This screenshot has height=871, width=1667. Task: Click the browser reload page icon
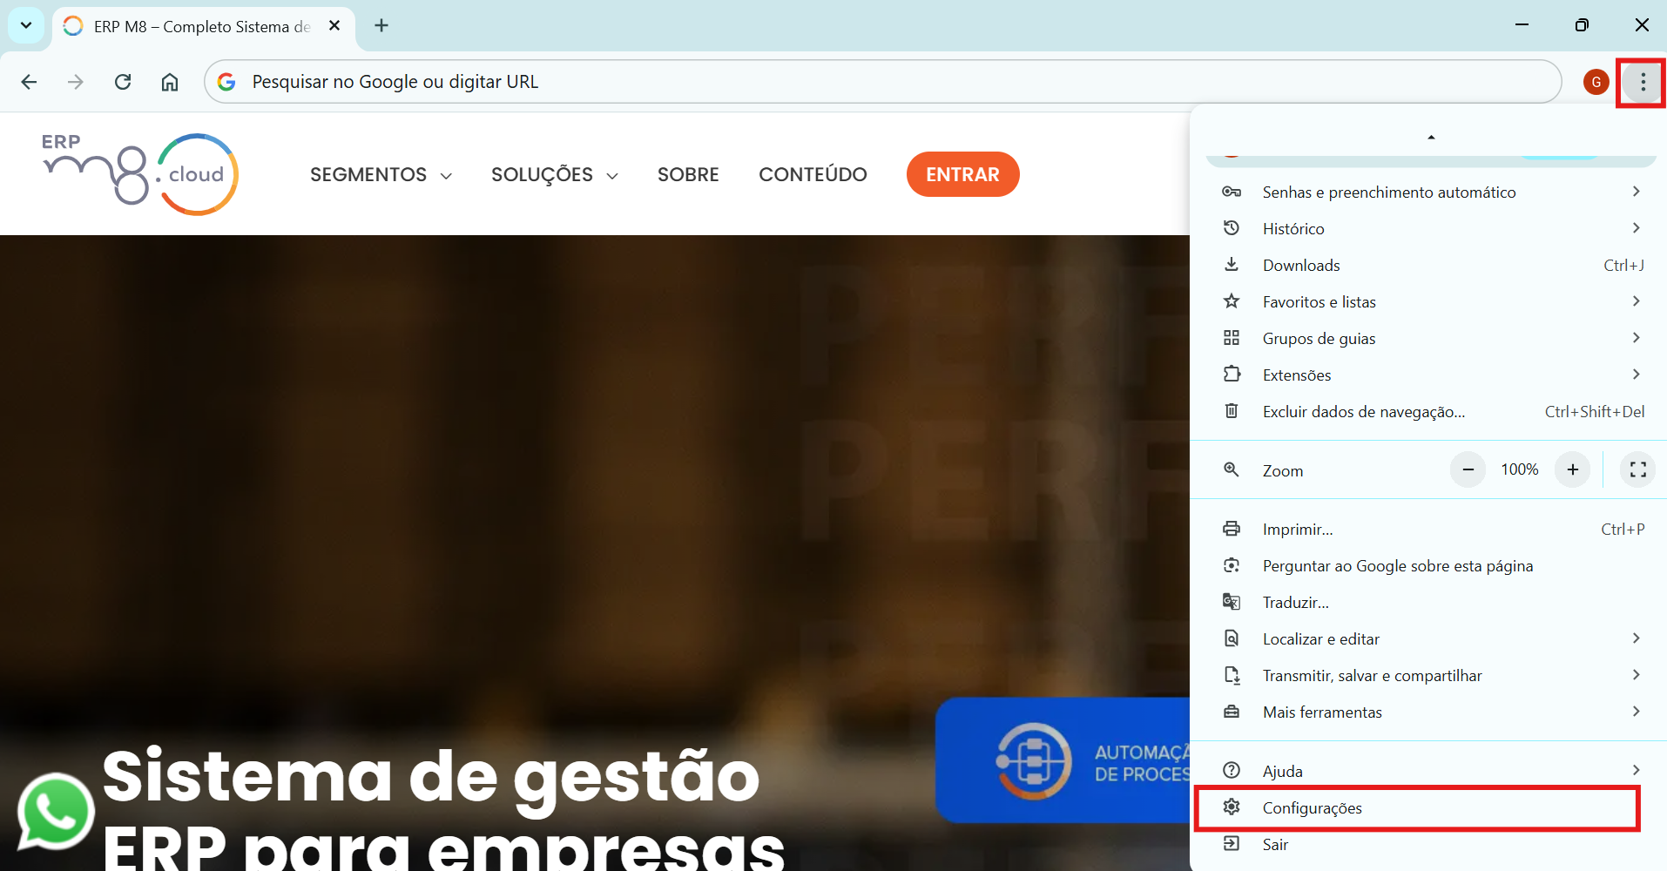(x=123, y=82)
